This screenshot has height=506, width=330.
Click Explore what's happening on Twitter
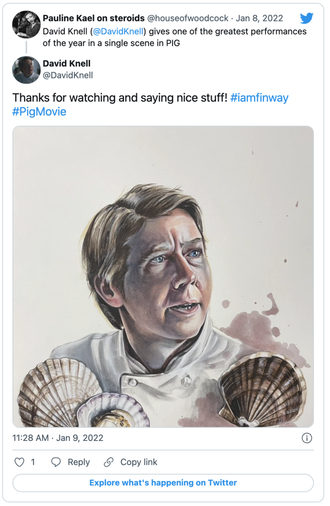163,483
